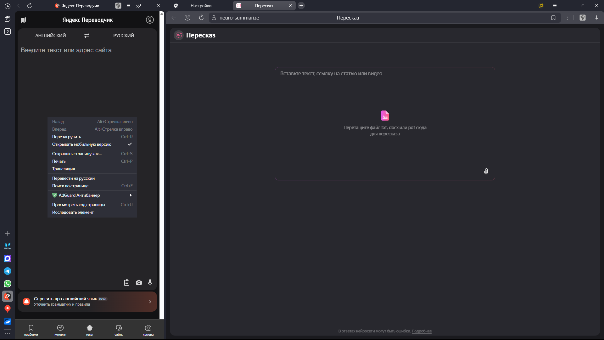The height and width of the screenshot is (340, 604).
Task: Pin the side panel window icon
Action: (138, 6)
